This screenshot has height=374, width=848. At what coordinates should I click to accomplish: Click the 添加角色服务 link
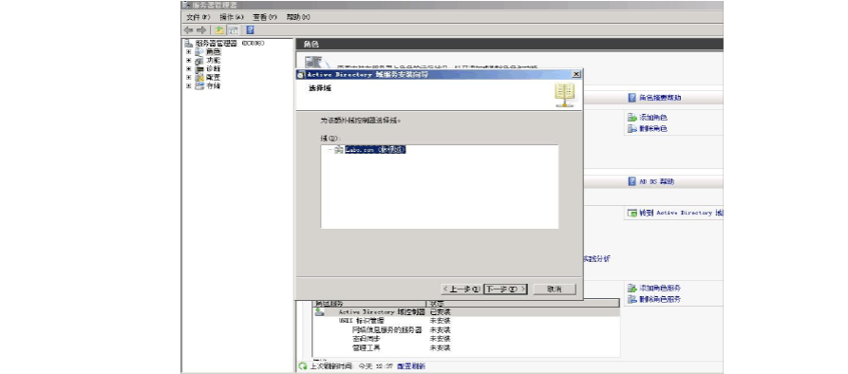[660, 288]
